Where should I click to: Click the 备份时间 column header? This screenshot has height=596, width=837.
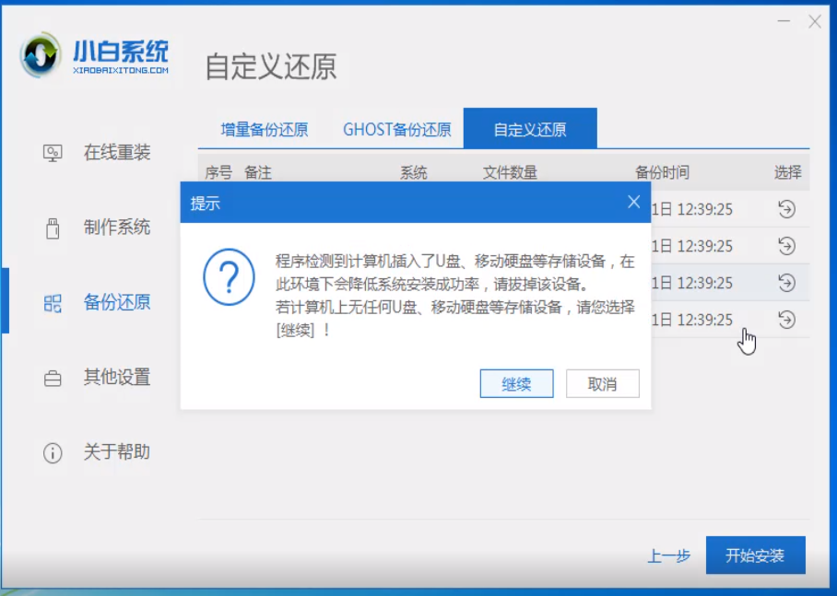pyautogui.click(x=662, y=171)
